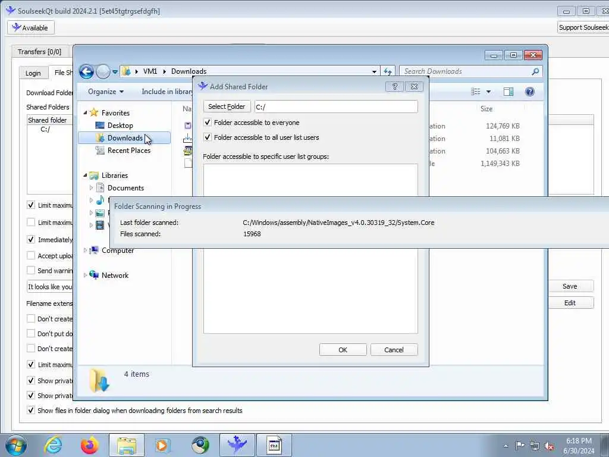Expand the Network node
The height and width of the screenshot is (457, 609).
coord(85,275)
